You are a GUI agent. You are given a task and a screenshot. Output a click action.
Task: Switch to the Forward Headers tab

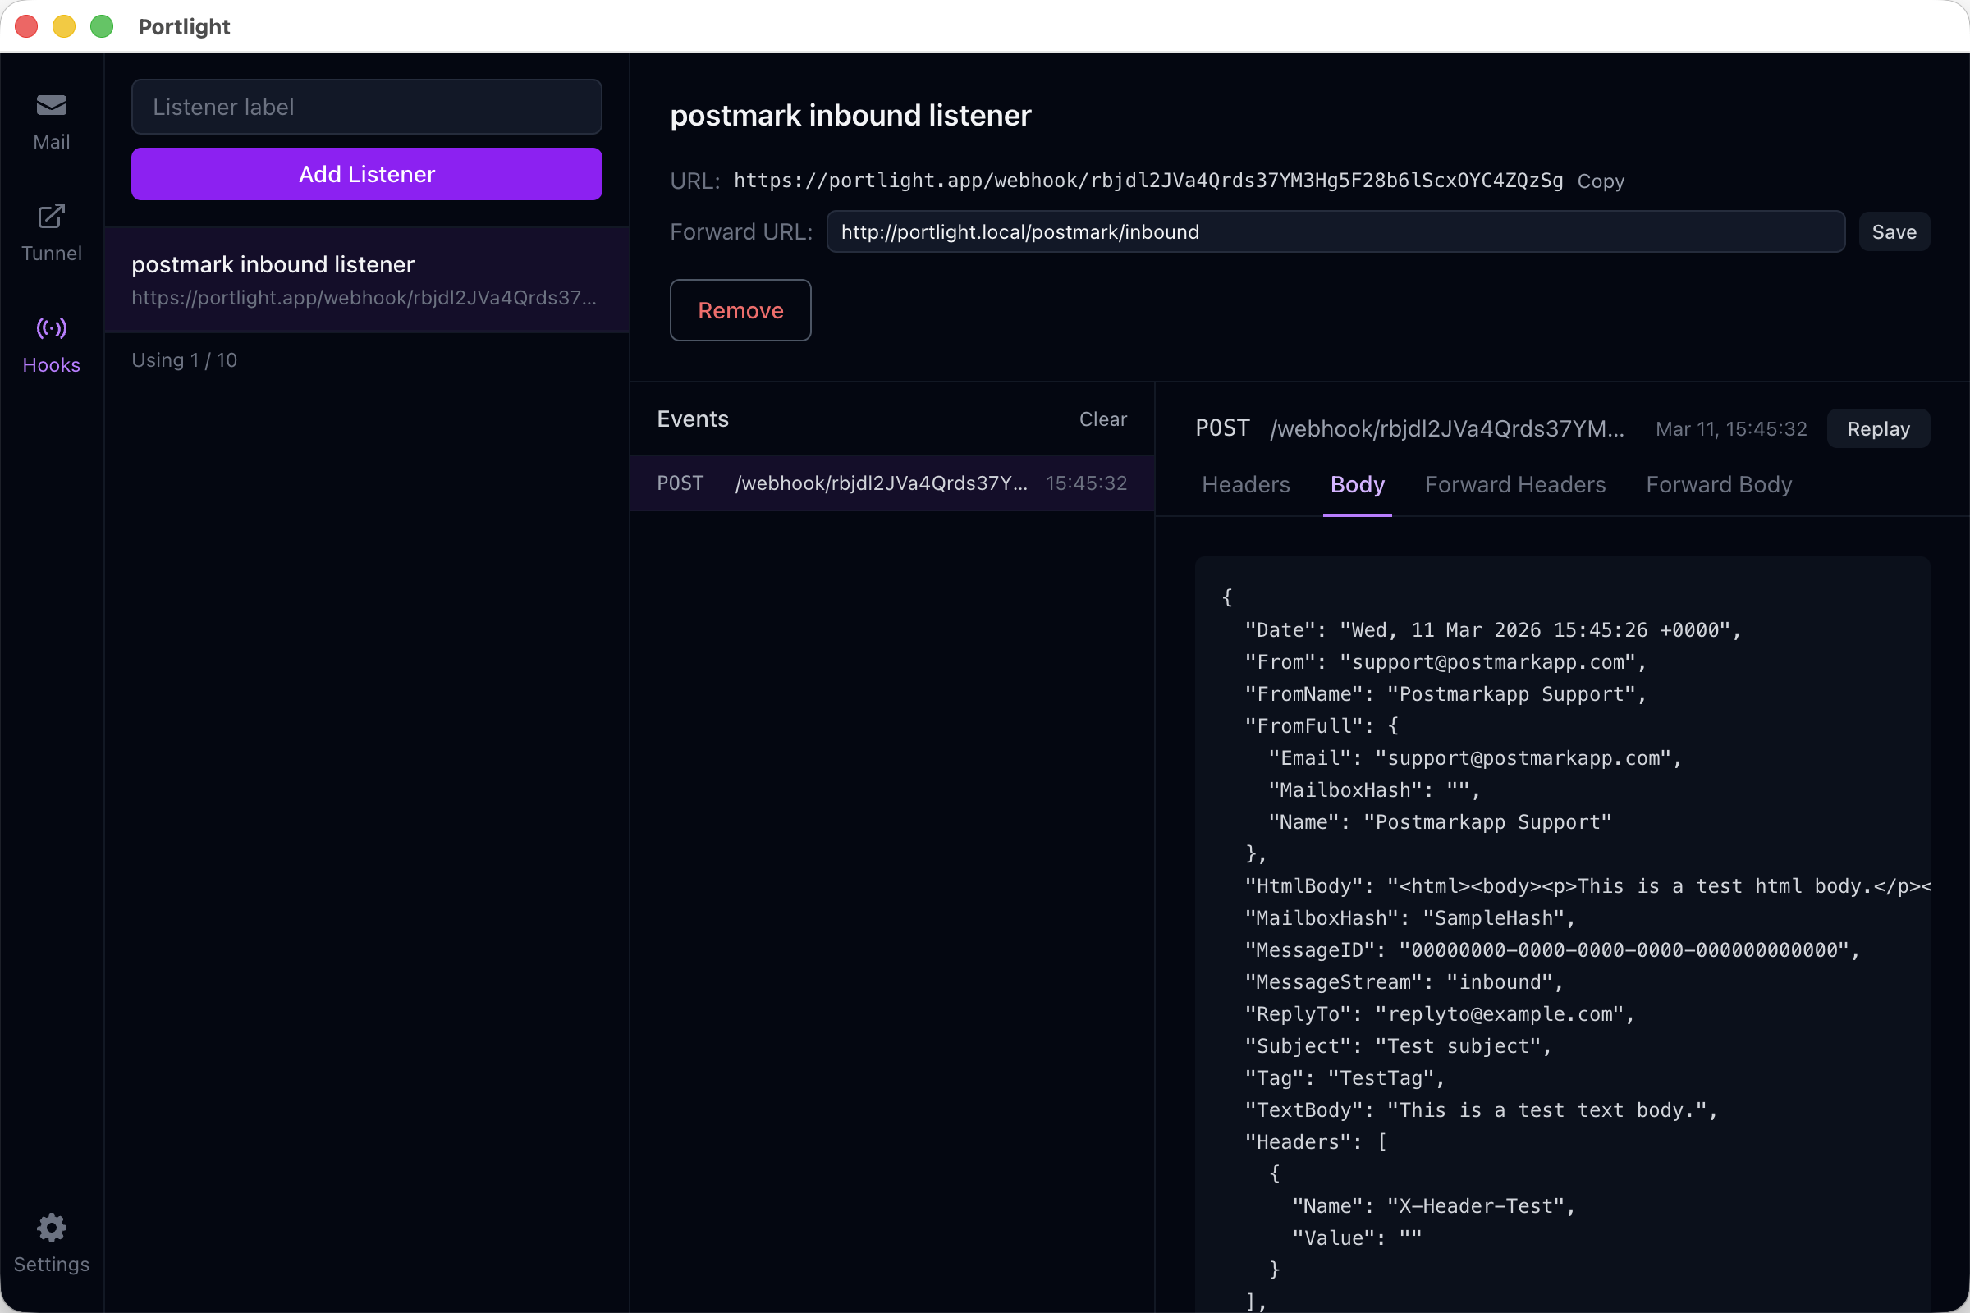click(x=1514, y=485)
